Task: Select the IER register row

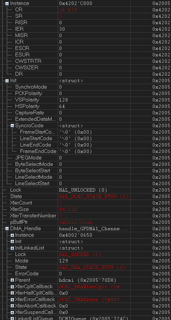Action: pos(85,29)
